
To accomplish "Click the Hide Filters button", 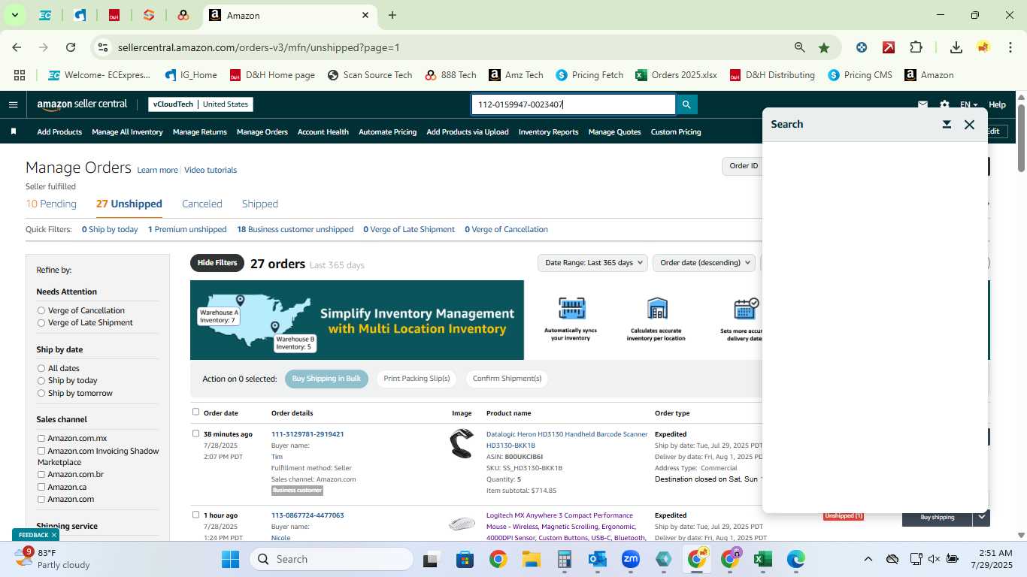I will click(x=217, y=263).
